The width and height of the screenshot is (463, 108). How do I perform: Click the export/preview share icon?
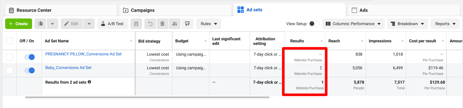(188, 24)
